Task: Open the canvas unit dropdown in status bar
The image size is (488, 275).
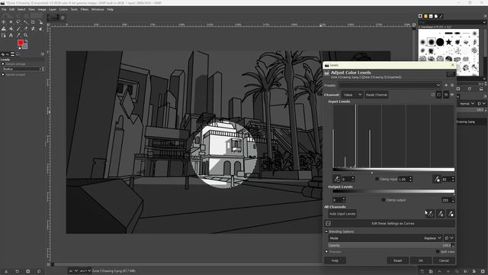Action: point(73,271)
